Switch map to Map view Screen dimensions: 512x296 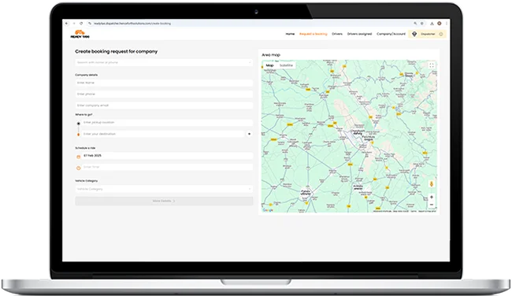tap(269, 65)
